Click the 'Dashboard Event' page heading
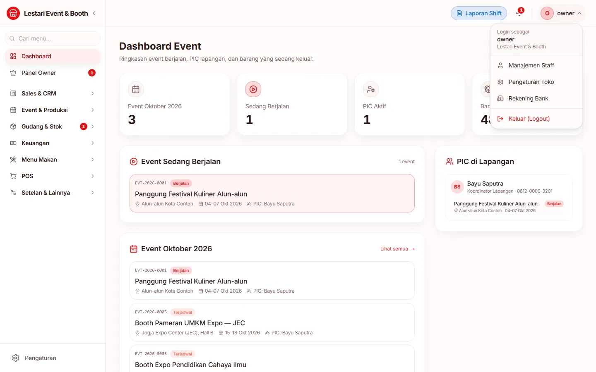This screenshot has height=372, width=596. tap(160, 46)
